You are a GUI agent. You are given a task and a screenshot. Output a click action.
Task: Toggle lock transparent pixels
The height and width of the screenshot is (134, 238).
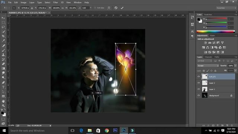pos(204,71)
